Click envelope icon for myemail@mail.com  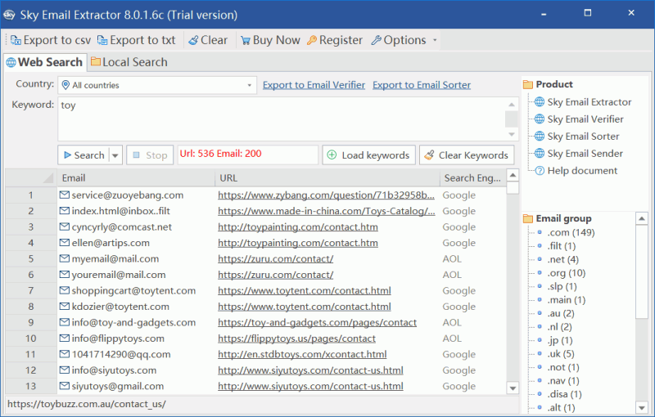click(x=65, y=258)
